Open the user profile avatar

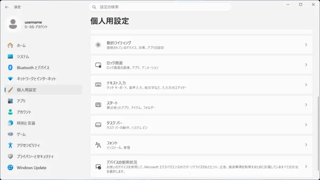(x=13, y=24)
